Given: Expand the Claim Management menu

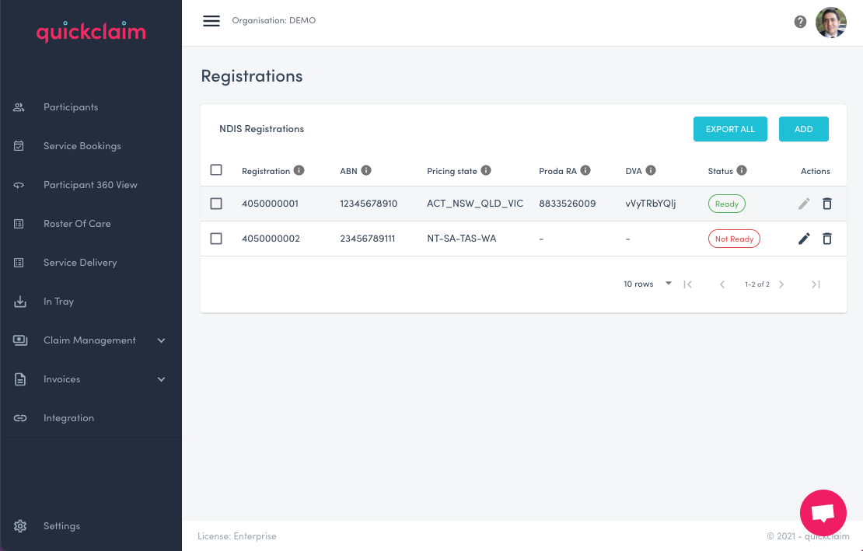Looking at the screenshot, I should [90, 340].
